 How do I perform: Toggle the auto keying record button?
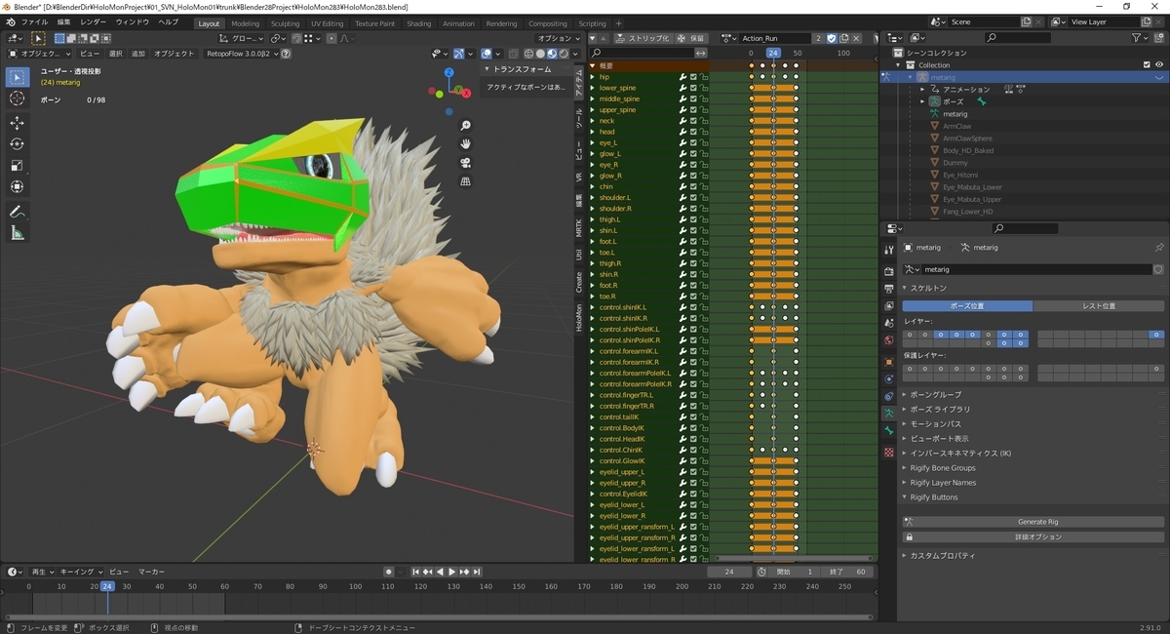[x=388, y=572]
